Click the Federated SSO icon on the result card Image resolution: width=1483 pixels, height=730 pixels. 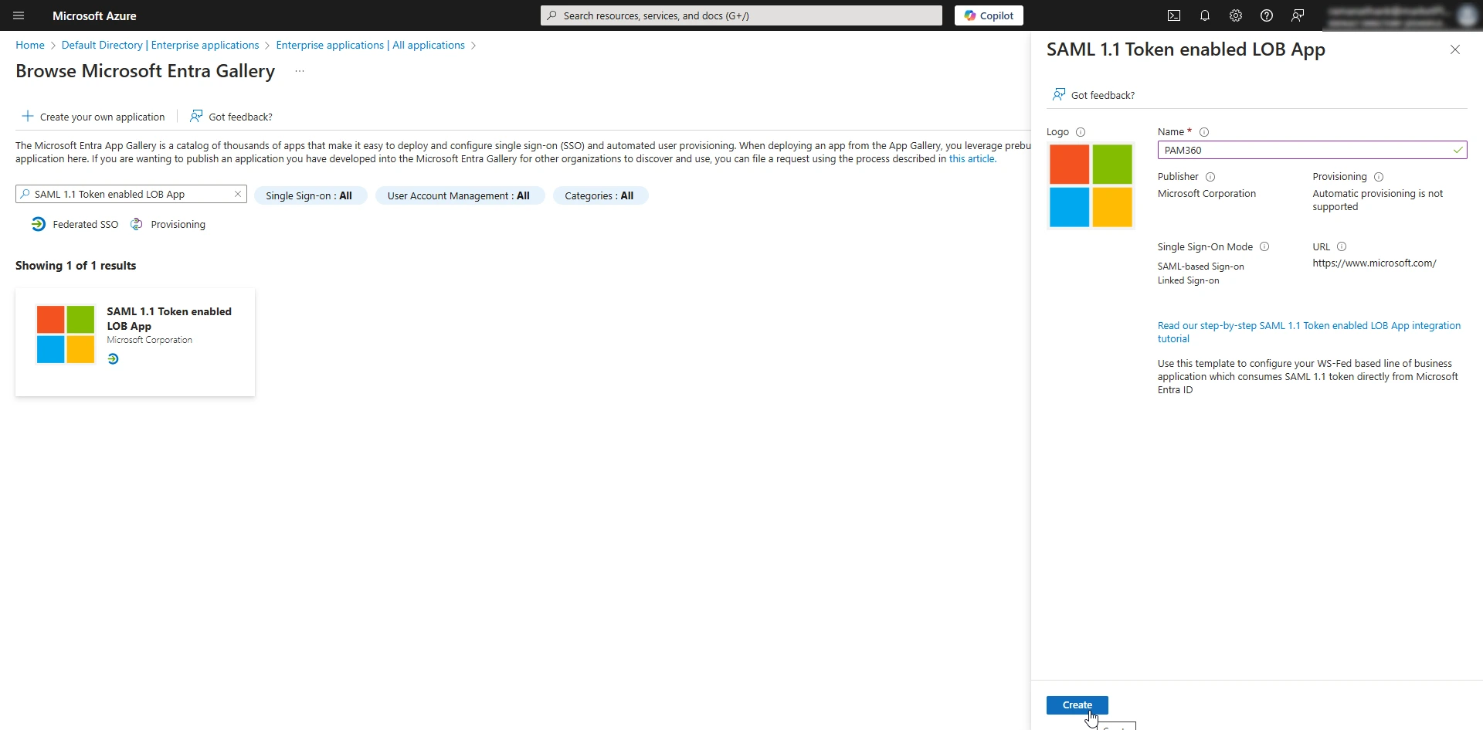113,358
